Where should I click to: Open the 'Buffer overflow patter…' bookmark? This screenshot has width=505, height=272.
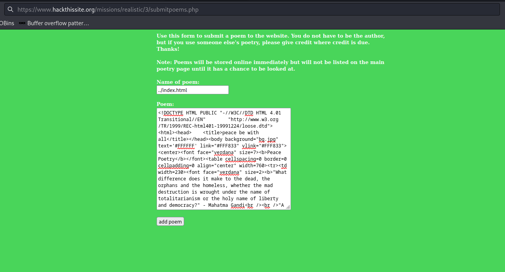pyautogui.click(x=57, y=23)
